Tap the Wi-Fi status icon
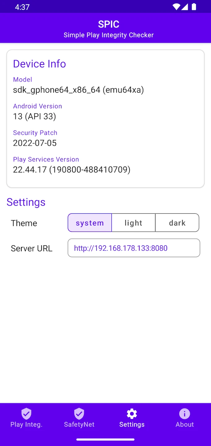The height and width of the screenshot is (446, 211). click(x=176, y=7)
